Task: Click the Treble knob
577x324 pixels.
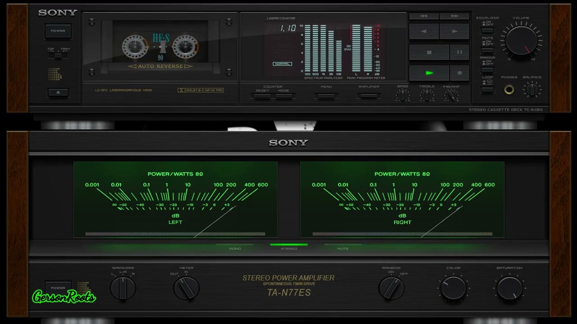Action: pyautogui.click(x=426, y=95)
